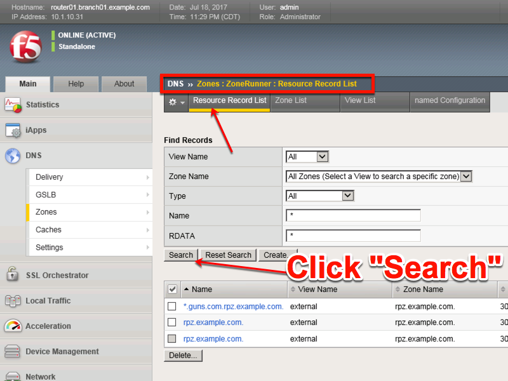Click the admin user name

coord(290,7)
